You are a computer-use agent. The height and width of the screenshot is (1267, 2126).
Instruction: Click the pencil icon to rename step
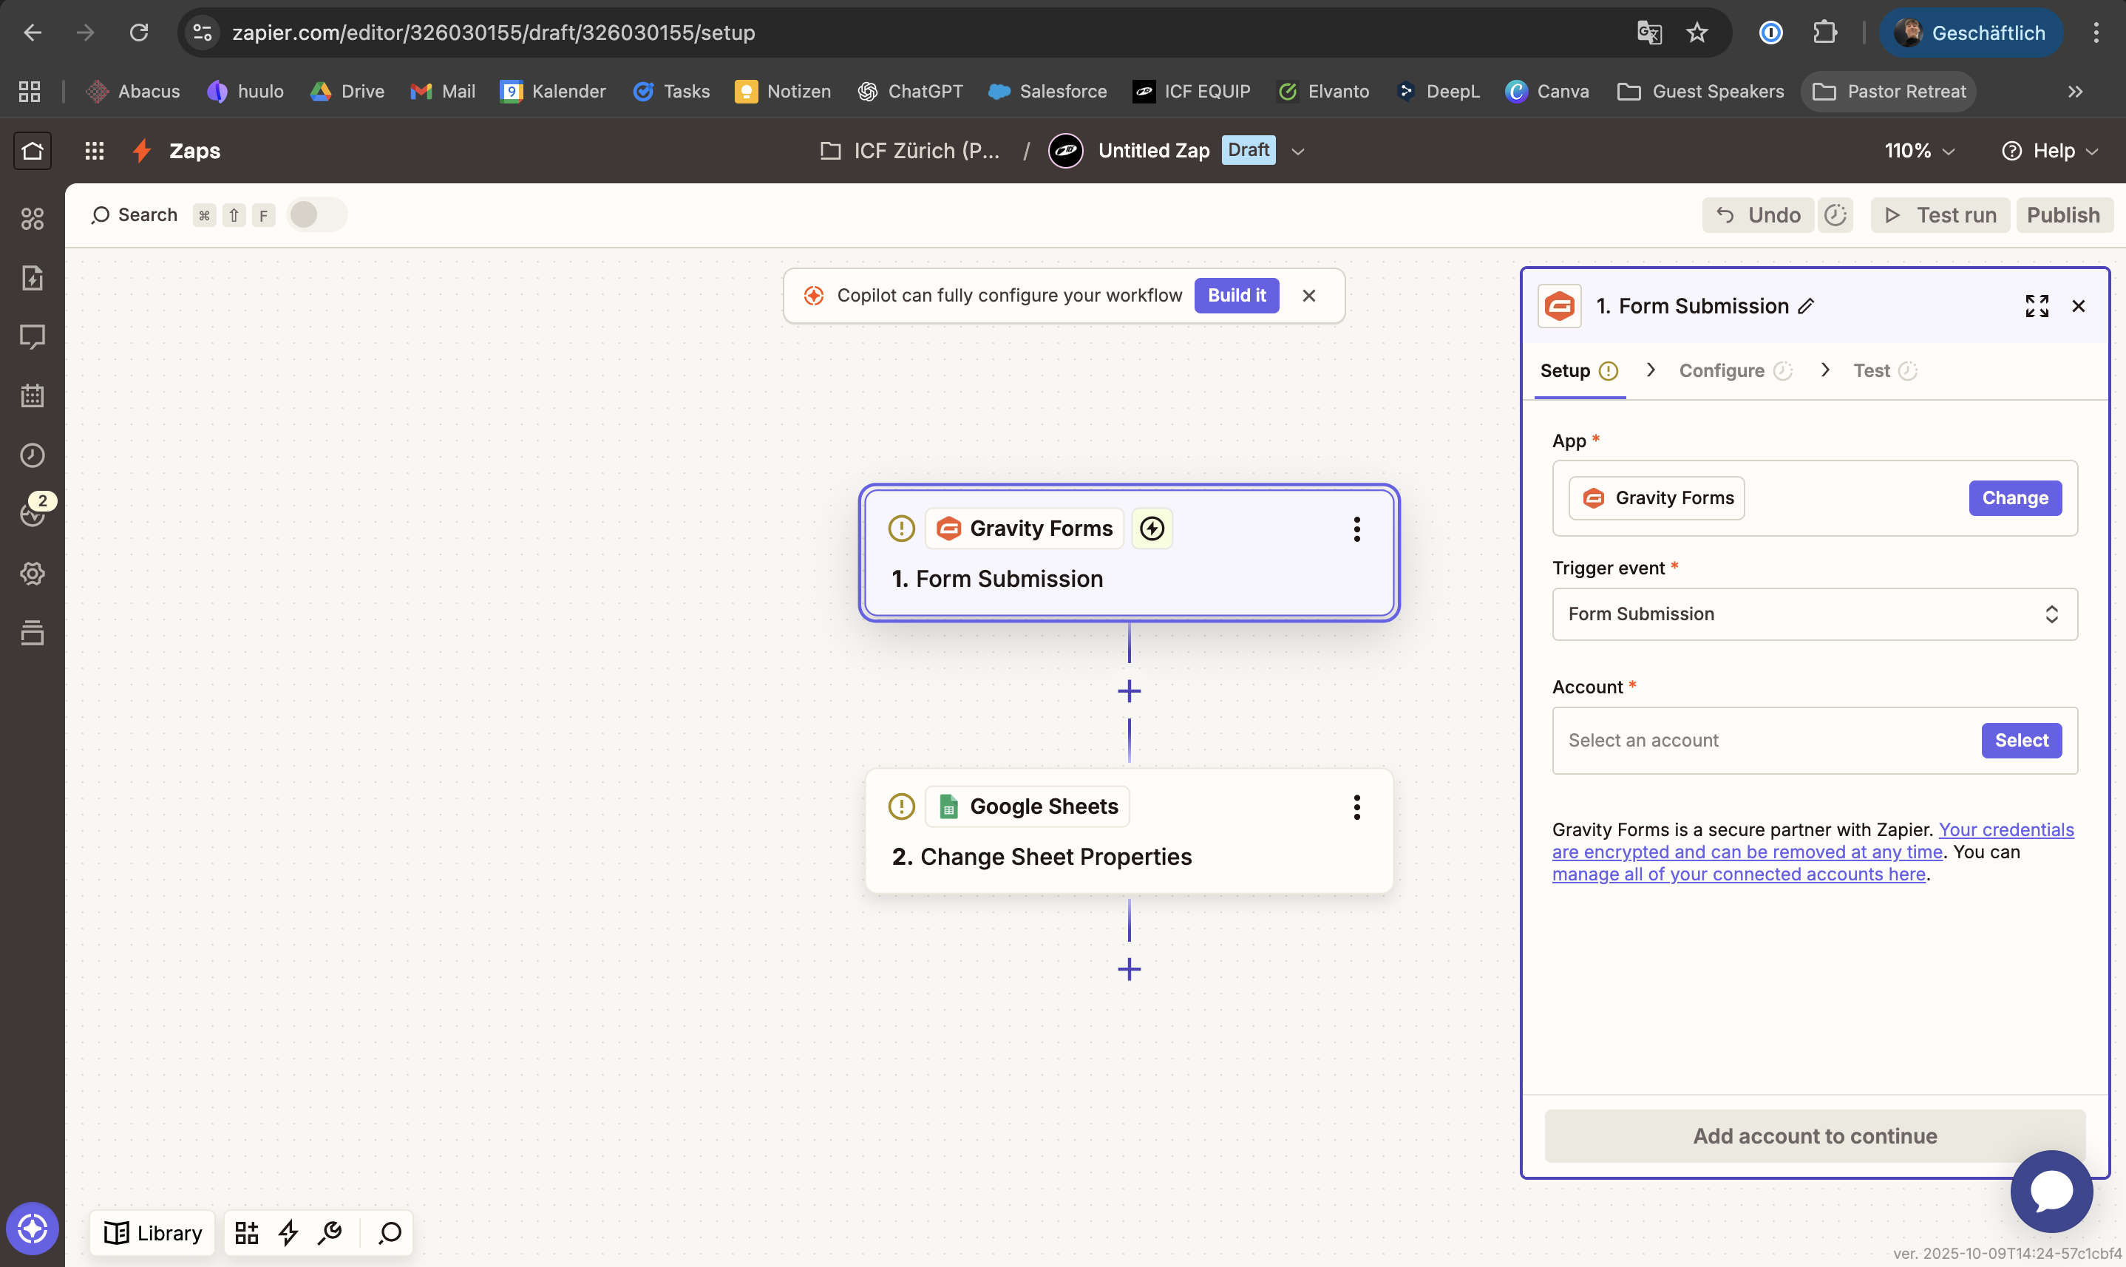(x=1806, y=307)
